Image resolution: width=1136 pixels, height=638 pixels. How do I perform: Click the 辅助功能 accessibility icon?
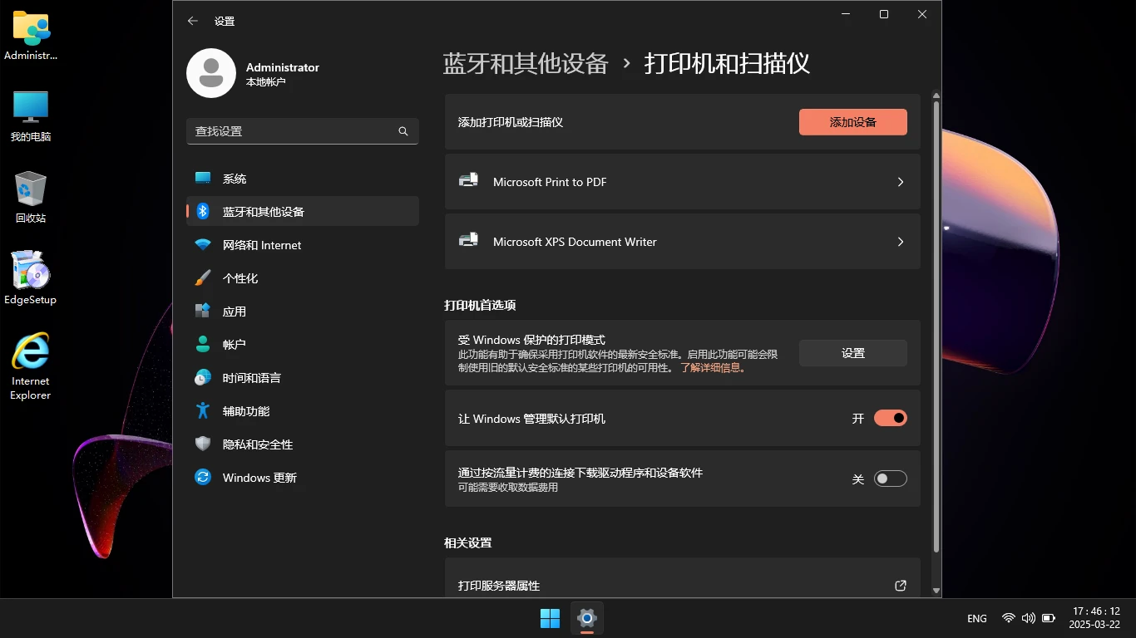[203, 410]
